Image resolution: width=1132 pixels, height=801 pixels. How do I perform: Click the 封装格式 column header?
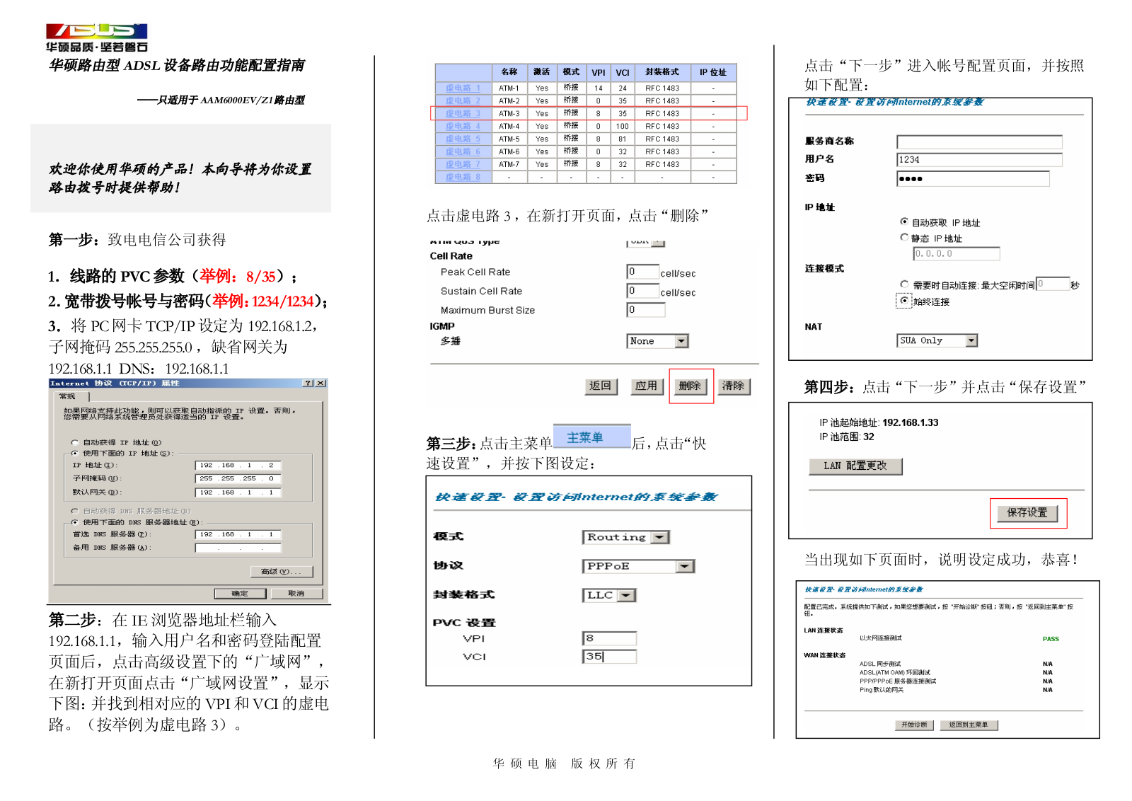(x=662, y=73)
